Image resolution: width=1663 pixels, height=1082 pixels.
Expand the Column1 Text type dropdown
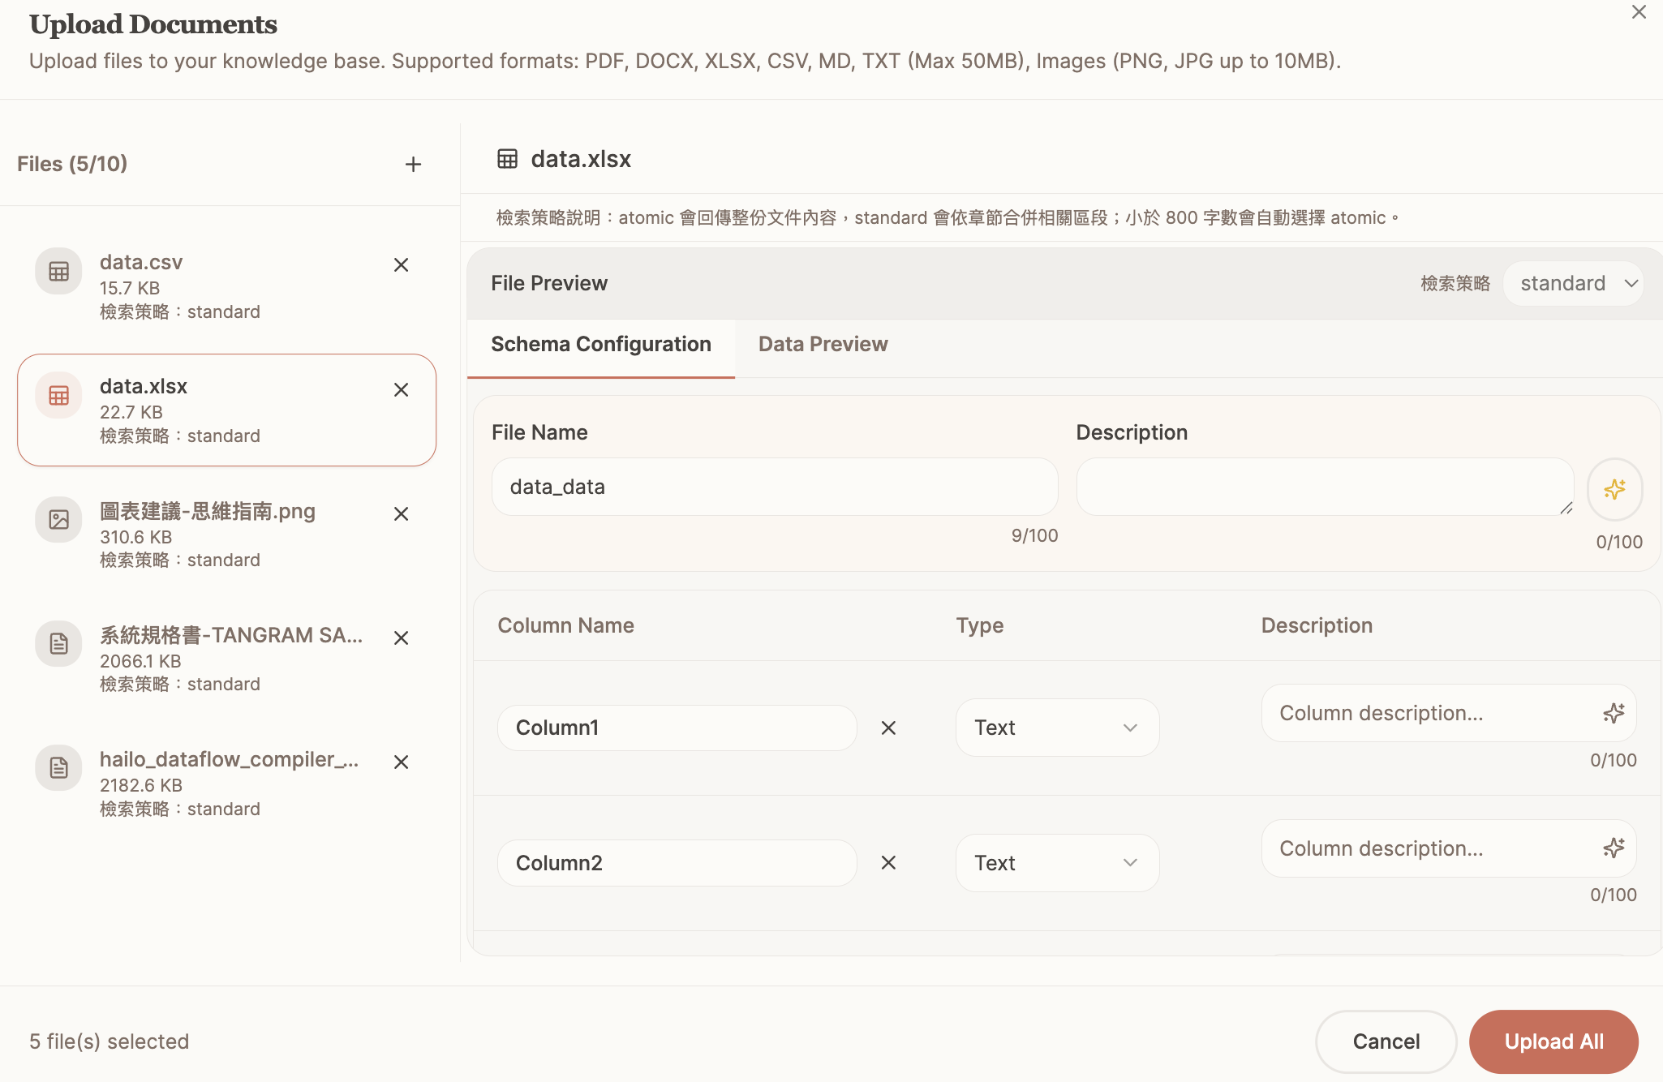coord(1056,728)
